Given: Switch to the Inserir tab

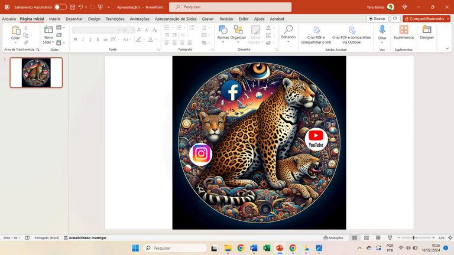Looking at the screenshot, I should click(54, 19).
